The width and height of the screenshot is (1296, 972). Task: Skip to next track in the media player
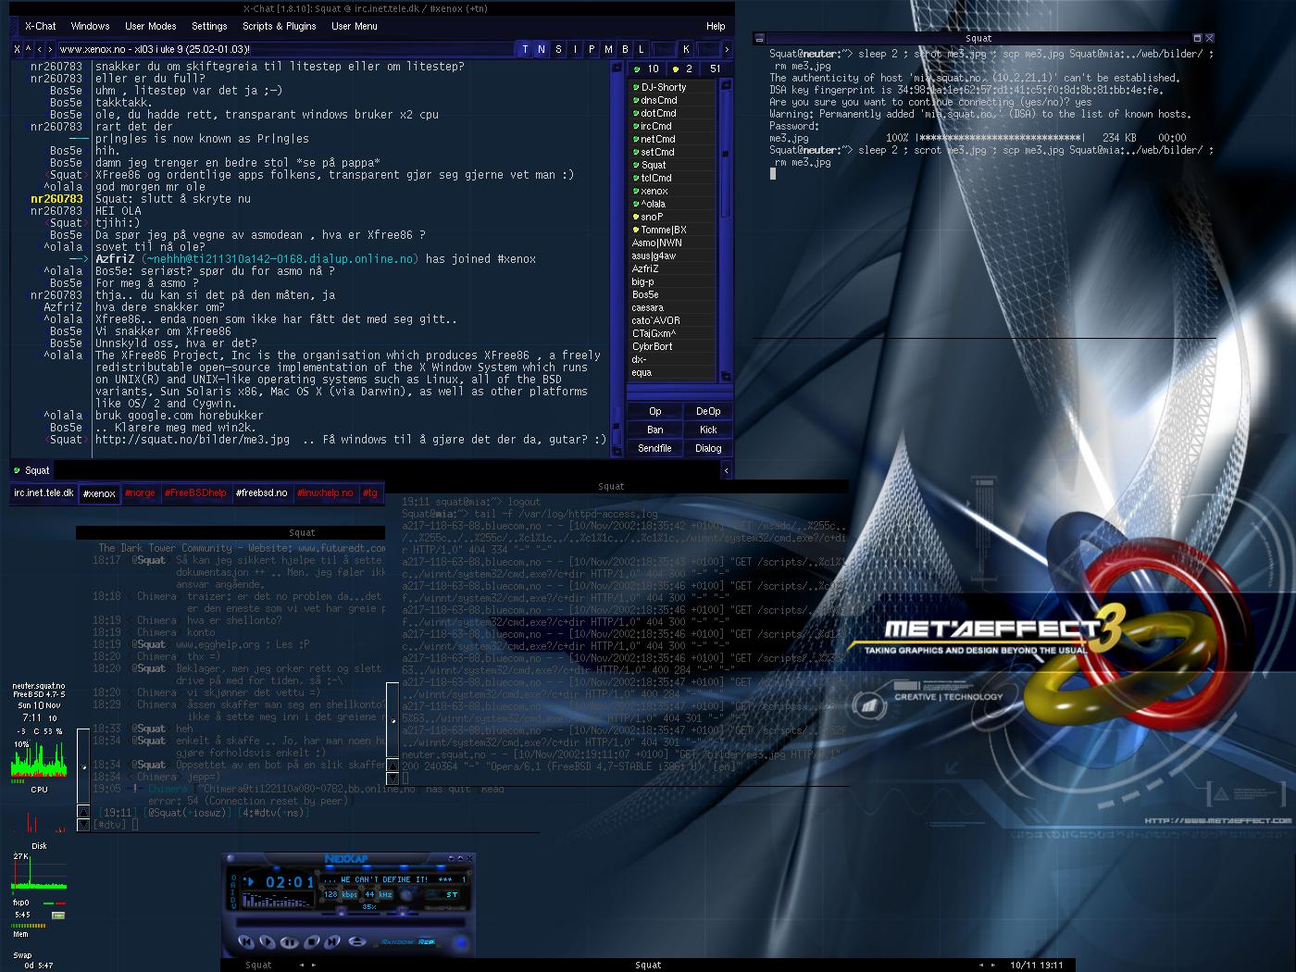coord(333,942)
